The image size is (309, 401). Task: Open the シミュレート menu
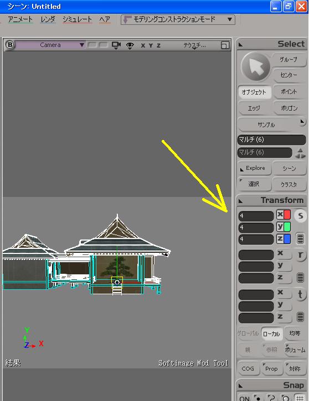pos(78,19)
